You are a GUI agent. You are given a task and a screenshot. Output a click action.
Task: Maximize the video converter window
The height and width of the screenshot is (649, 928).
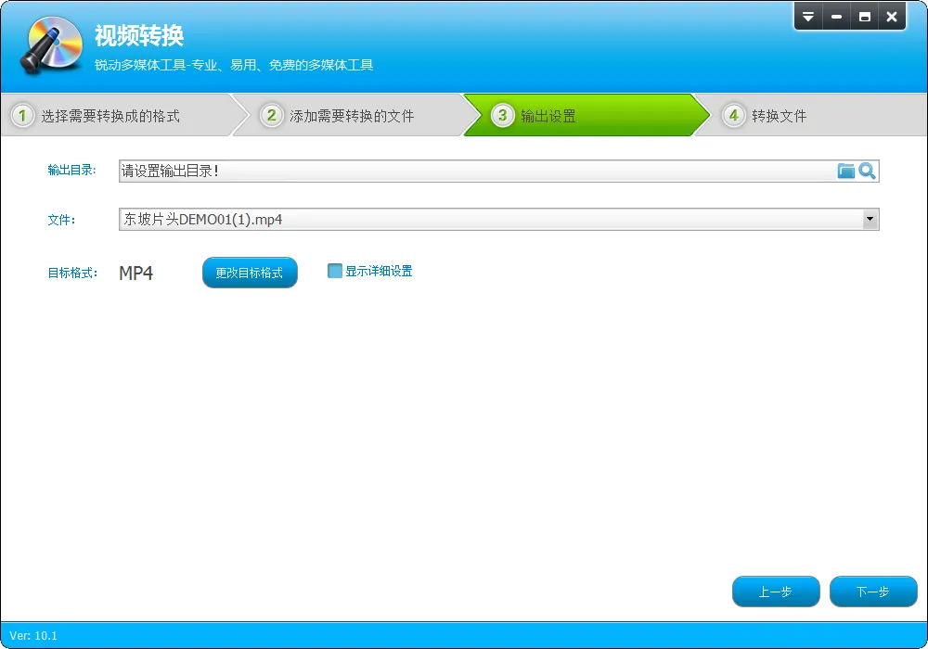[x=865, y=17]
